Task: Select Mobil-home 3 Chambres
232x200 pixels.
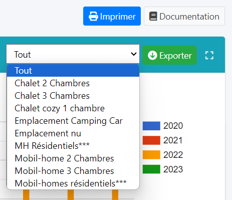Action: (x=73, y=171)
